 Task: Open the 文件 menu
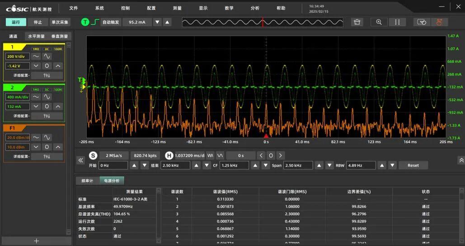click(x=74, y=8)
